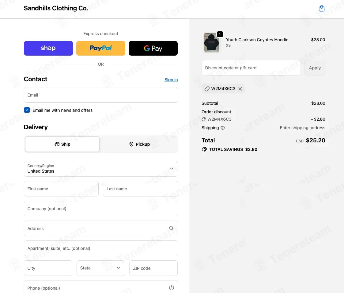344x293 pixels.
Task: Check out using Google Pay button
Action: point(153,48)
